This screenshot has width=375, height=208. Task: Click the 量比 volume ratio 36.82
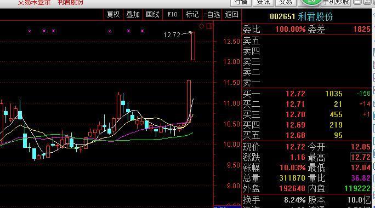click(361, 178)
